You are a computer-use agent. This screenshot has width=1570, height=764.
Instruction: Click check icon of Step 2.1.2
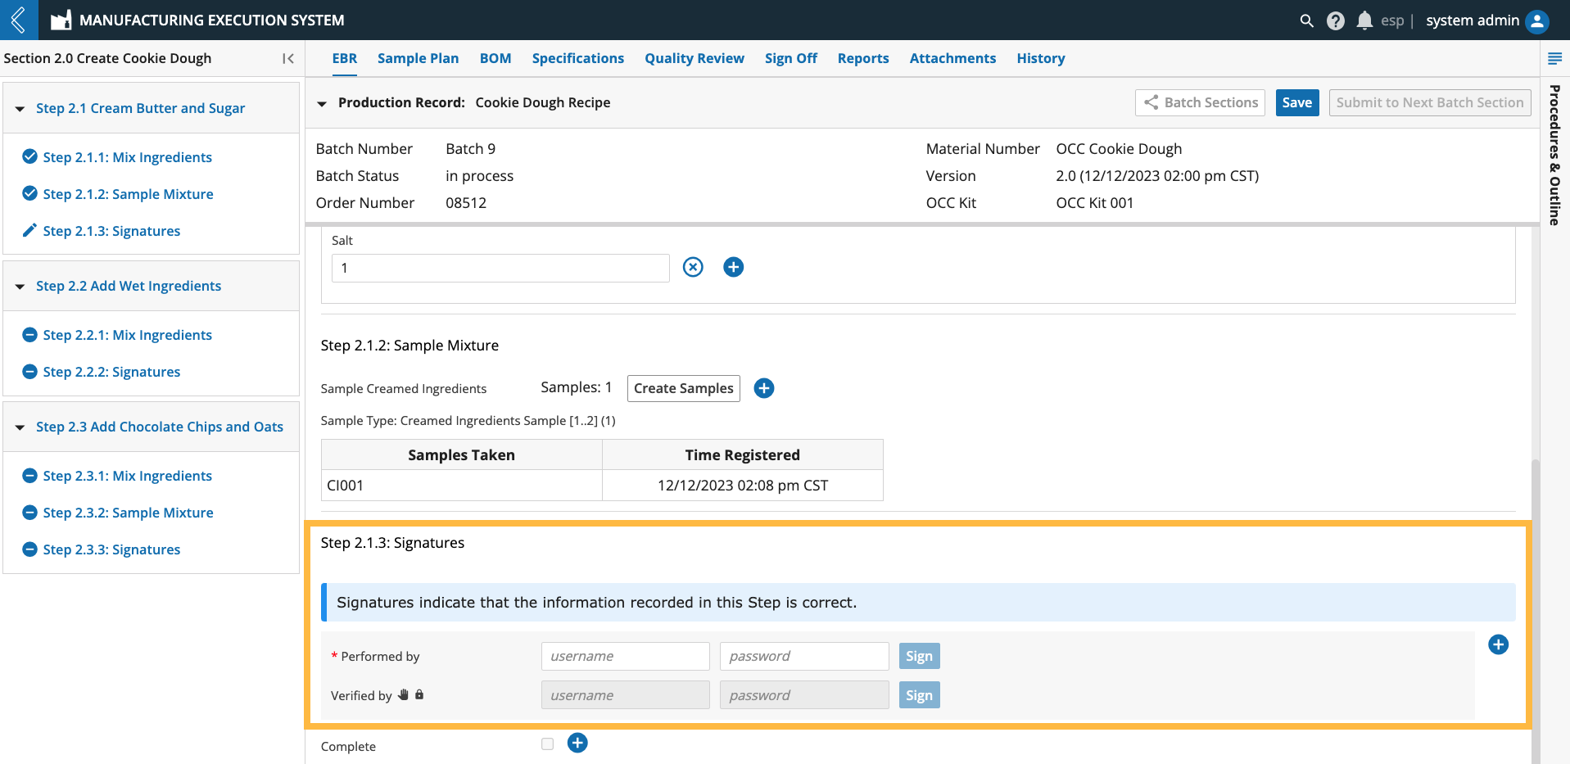(x=29, y=193)
